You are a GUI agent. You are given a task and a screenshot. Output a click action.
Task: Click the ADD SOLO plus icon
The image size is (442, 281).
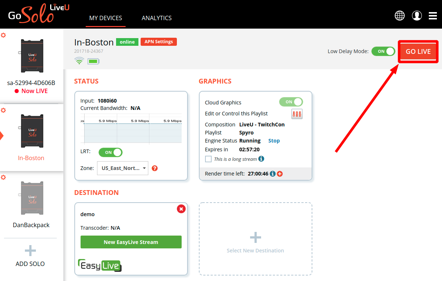pos(30,251)
